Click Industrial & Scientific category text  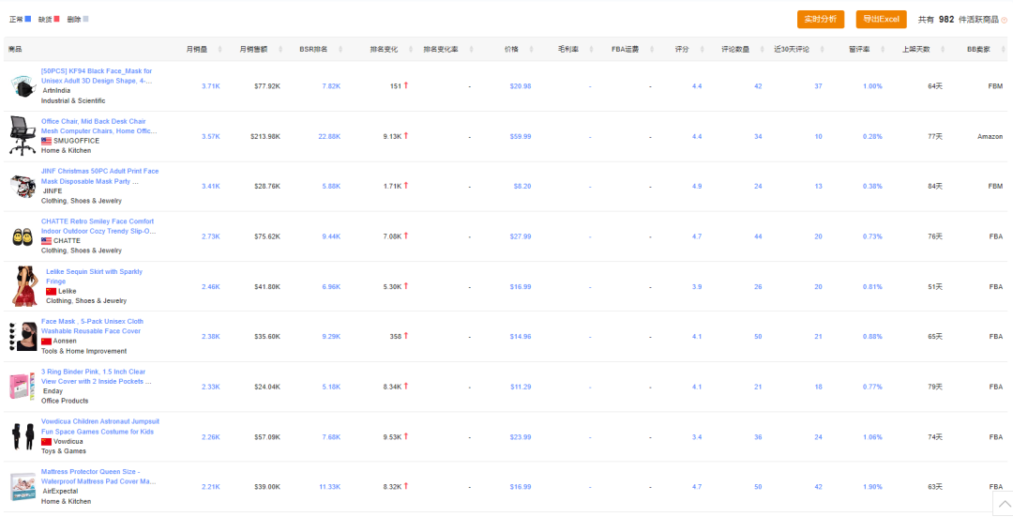point(73,100)
